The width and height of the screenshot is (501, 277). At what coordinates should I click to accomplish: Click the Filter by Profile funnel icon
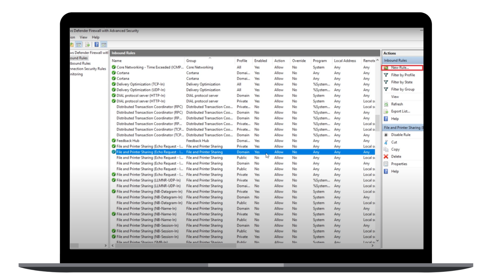click(x=387, y=75)
